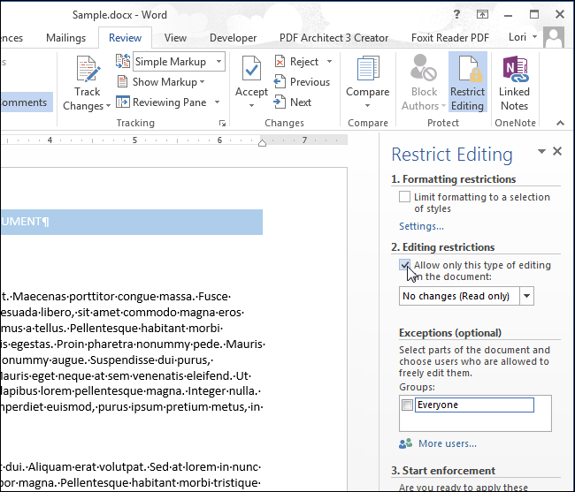Switch to the Mailings tab
Viewport: 575px width, 492px height.
click(66, 38)
